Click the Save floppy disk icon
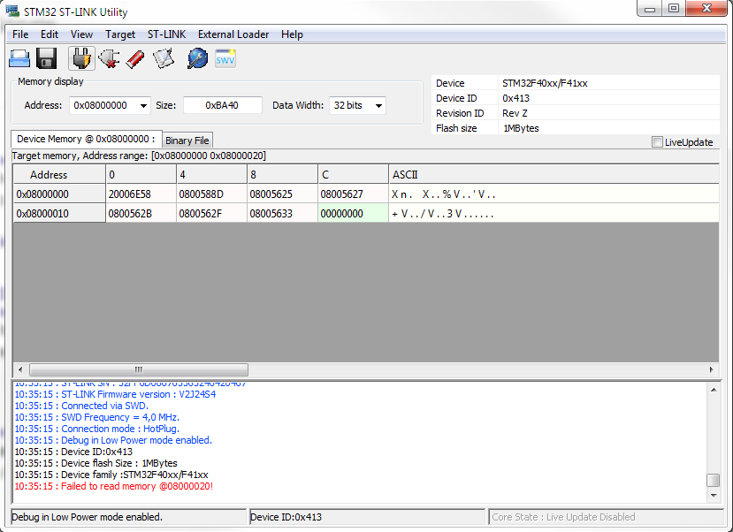Viewport: 733px width, 532px height. pos(46,59)
